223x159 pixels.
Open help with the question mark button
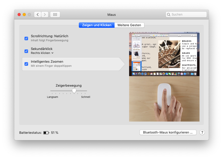(x=202, y=132)
